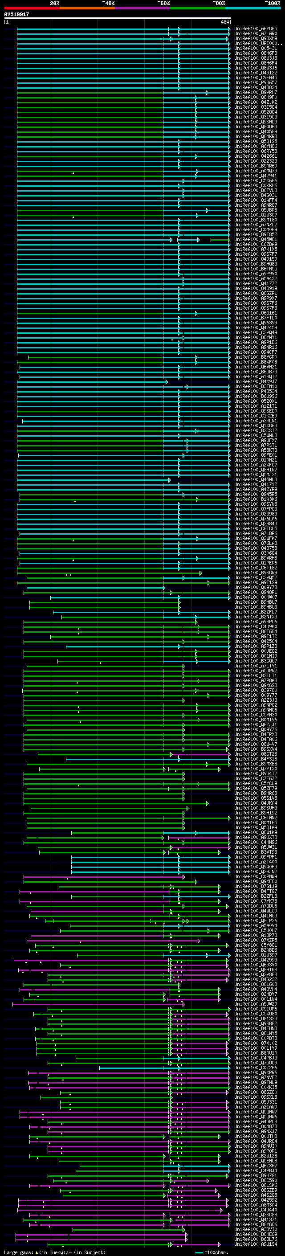The image size is (285, 1256).
Task: Click hit label UniRef100_P93657
Action: coord(256,82)
